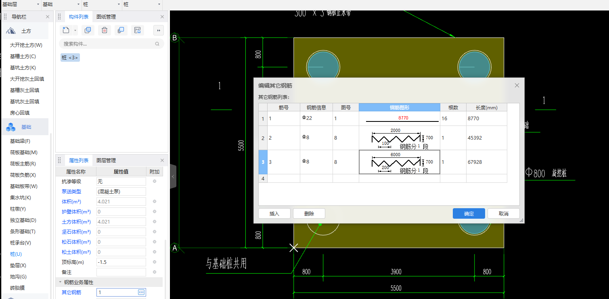Switch to the 图层管理 tab
Image resolution: width=609 pixels, height=299 pixels.
point(106,160)
